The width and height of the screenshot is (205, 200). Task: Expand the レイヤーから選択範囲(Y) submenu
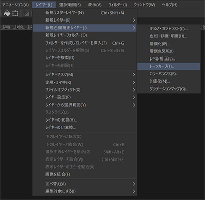pyautogui.click(x=85, y=105)
